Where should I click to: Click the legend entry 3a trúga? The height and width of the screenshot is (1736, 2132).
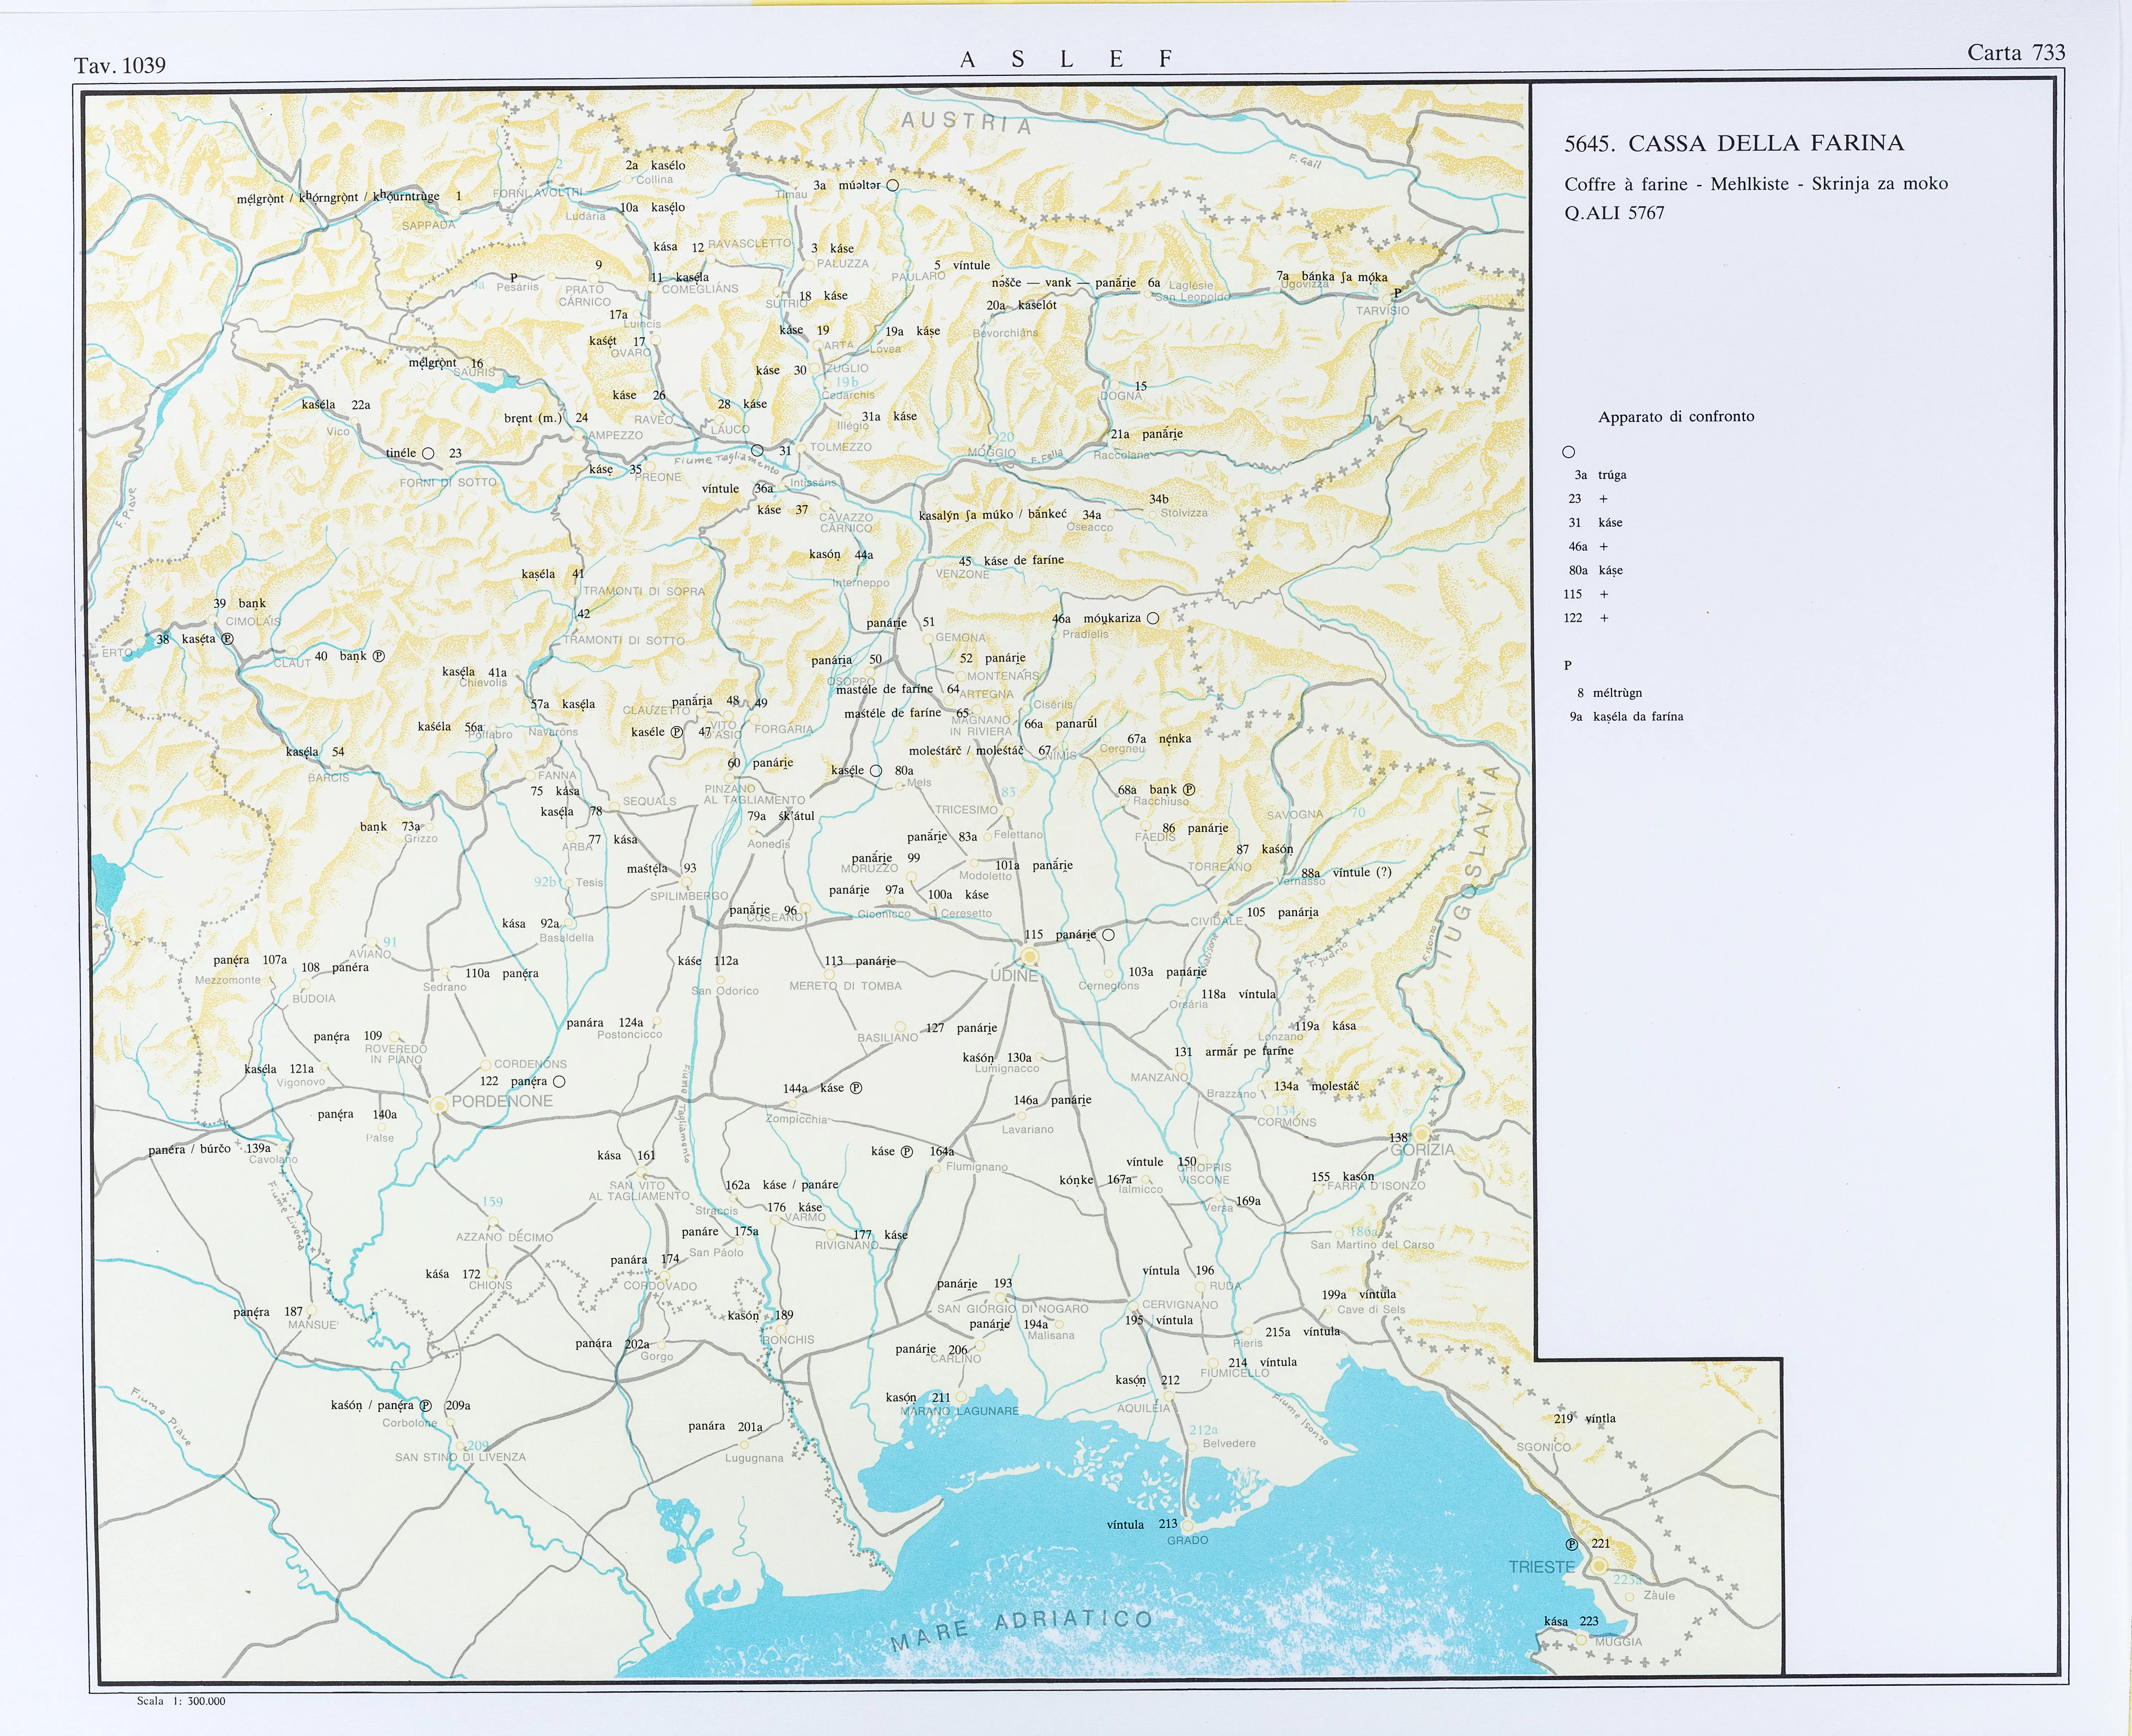pyautogui.click(x=1601, y=475)
